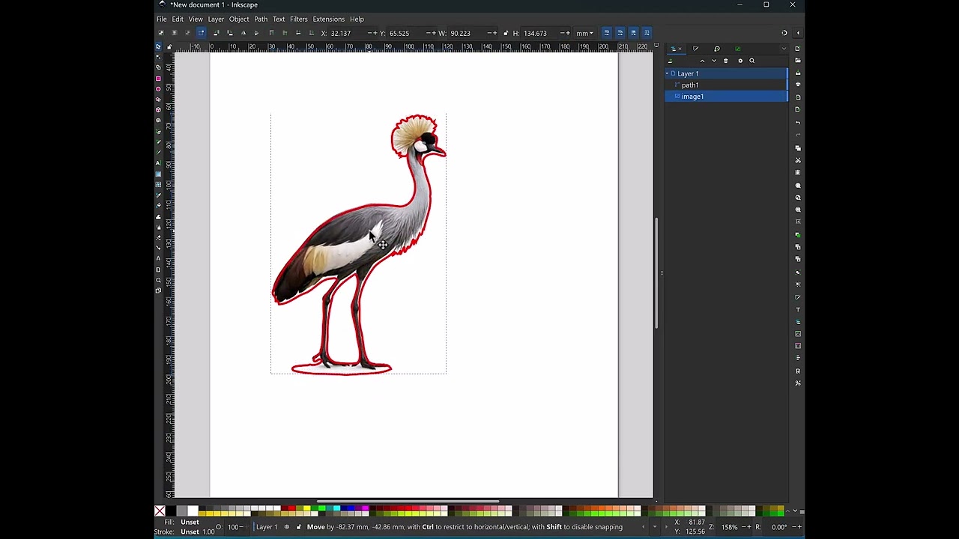Viewport: 959px width, 539px height.
Task: Rotate selection 90° counter-clockwise
Action: tap(216, 33)
